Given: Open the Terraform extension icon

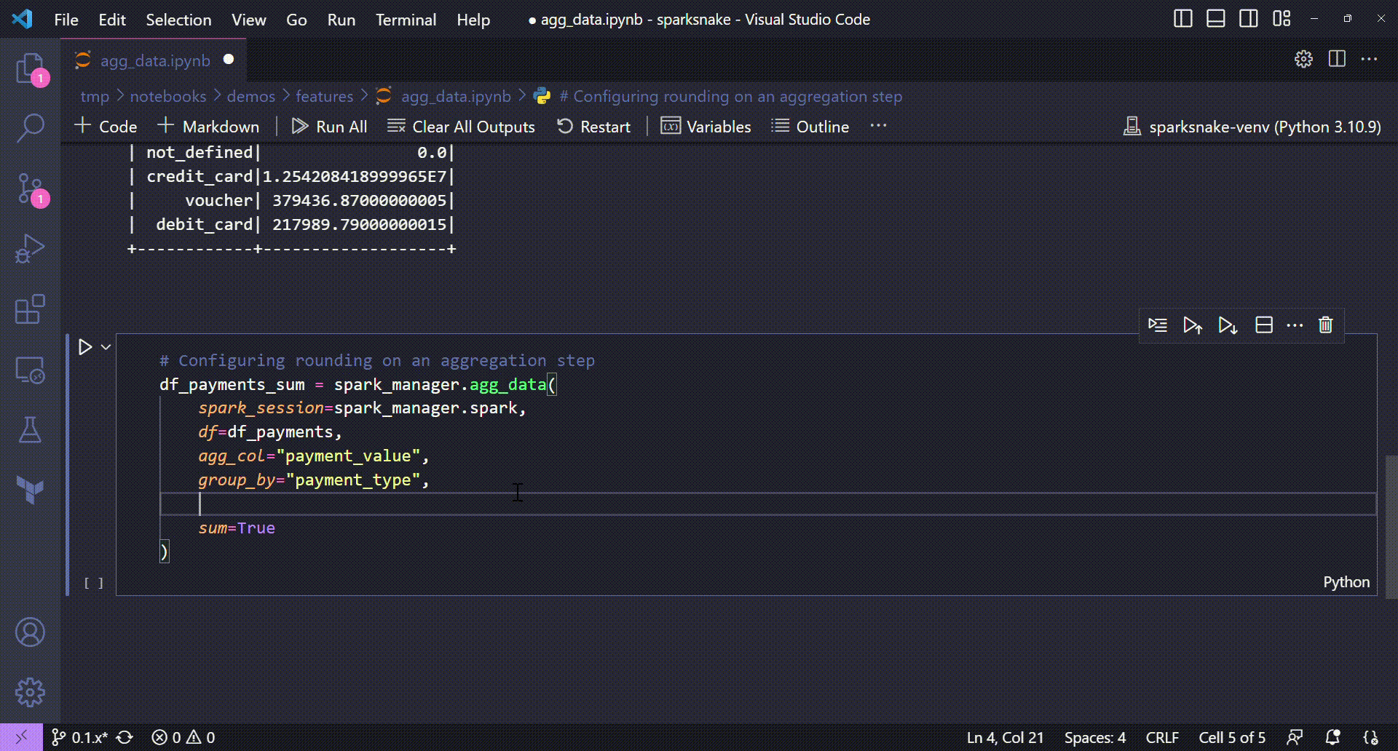Looking at the screenshot, I should (30, 490).
